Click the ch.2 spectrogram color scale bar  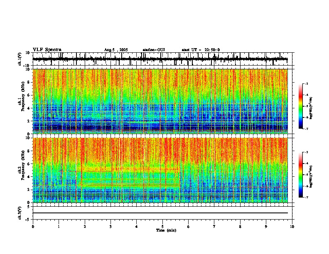pos(301,175)
